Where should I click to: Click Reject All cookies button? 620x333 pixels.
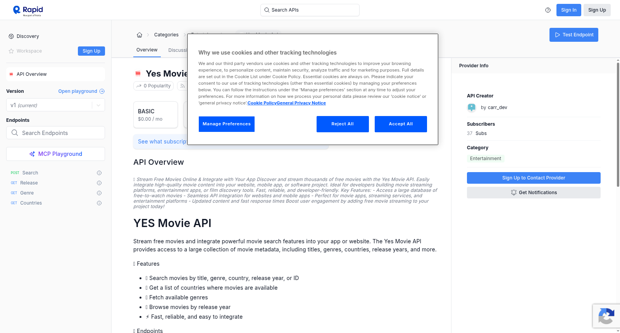pos(343,124)
